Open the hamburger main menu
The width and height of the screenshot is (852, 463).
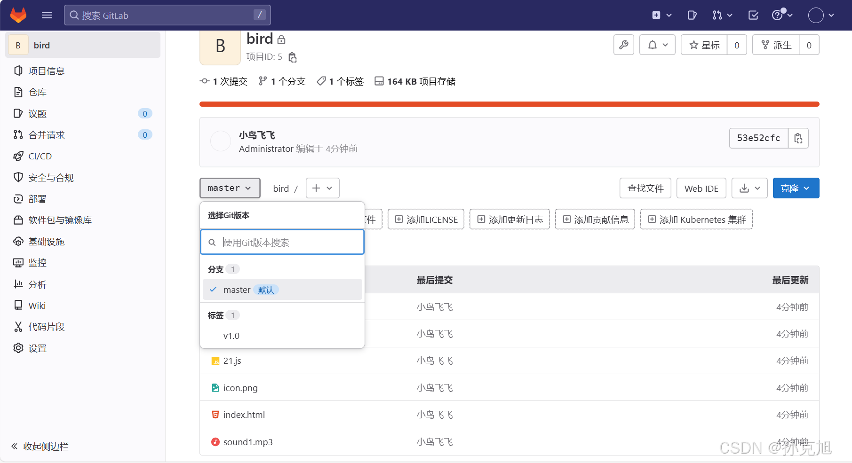pyautogui.click(x=47, y=15)
